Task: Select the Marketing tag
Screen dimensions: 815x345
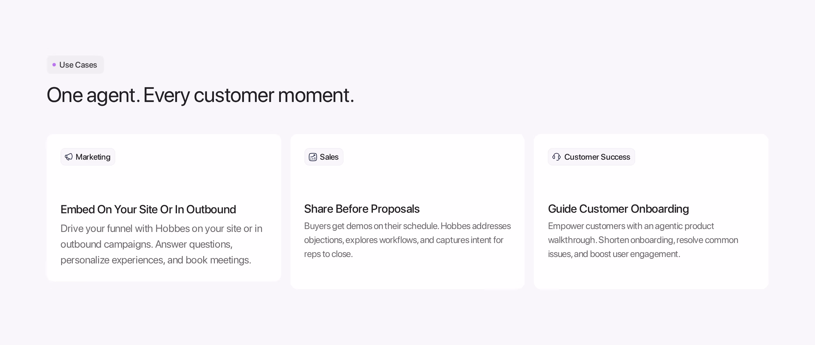Action: pyautogui.click(x=88, y=157)
